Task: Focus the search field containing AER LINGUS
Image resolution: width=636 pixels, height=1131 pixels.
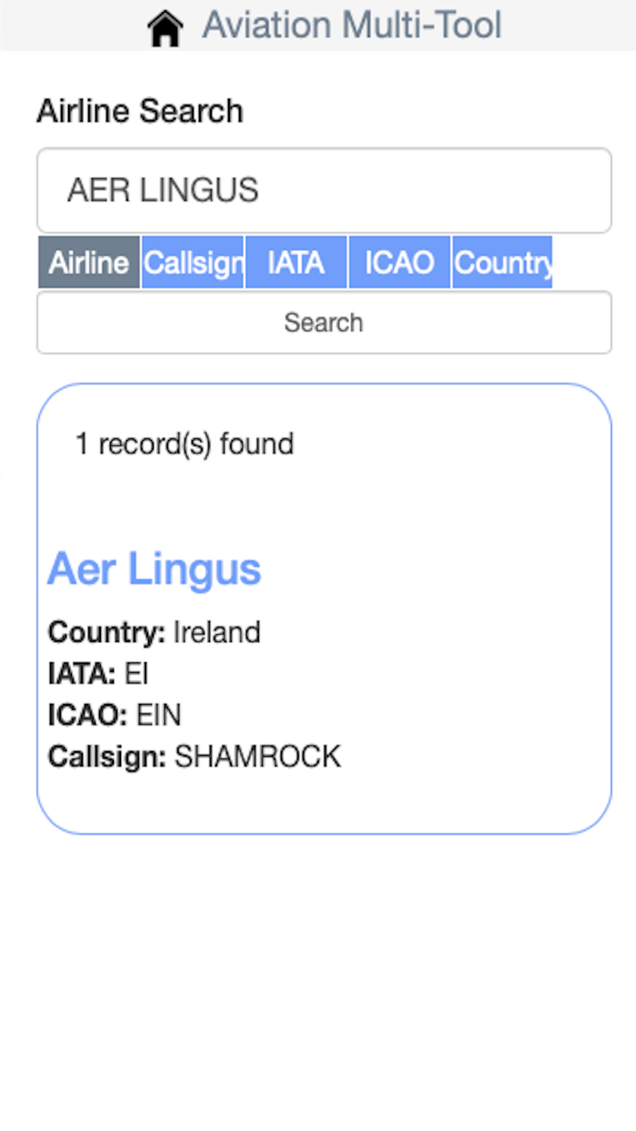Action: (x=324, y=190)
